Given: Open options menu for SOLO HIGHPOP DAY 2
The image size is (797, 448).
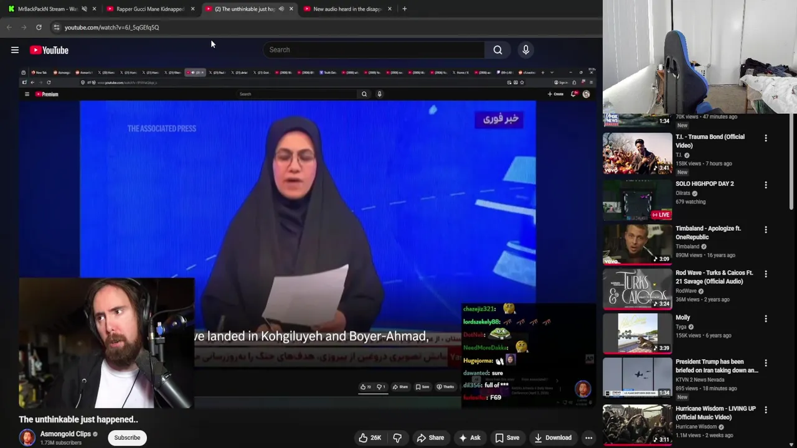Looking at the screenshot, I should 766,185.
